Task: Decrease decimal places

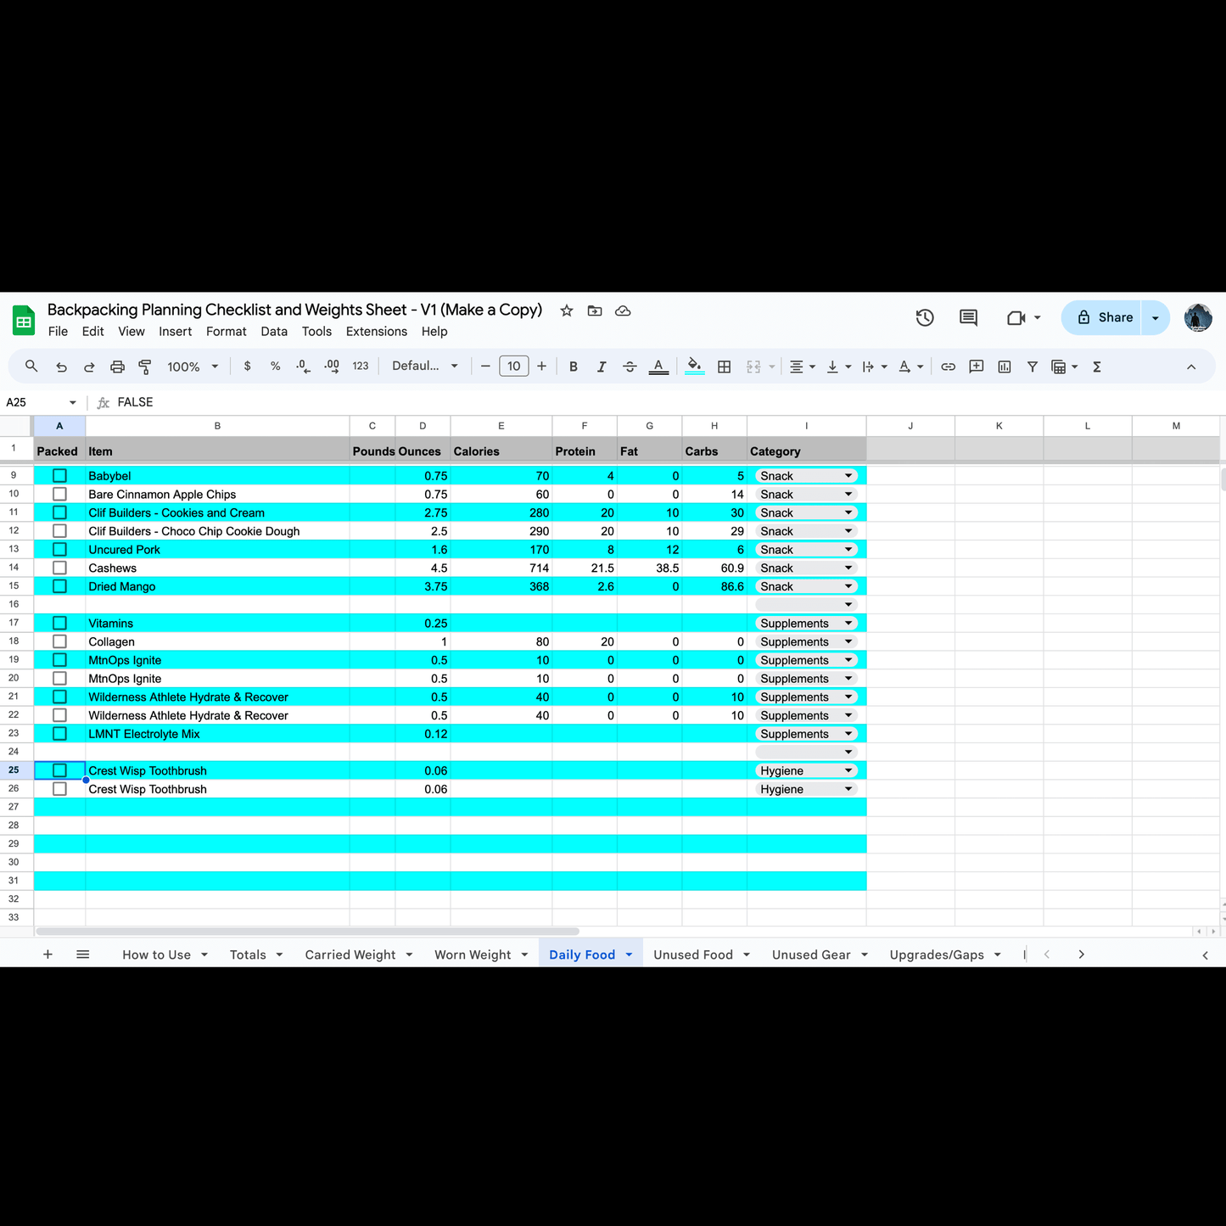Action: click(x=303, y=367)
